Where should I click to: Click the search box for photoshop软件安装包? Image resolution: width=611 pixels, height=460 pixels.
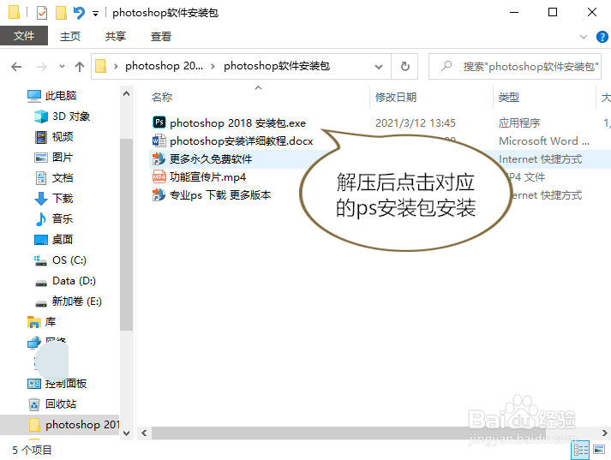click(515, 67)
